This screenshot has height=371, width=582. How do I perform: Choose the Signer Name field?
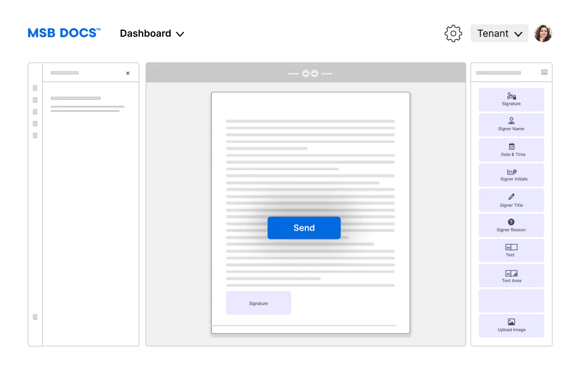click(511, 125)
